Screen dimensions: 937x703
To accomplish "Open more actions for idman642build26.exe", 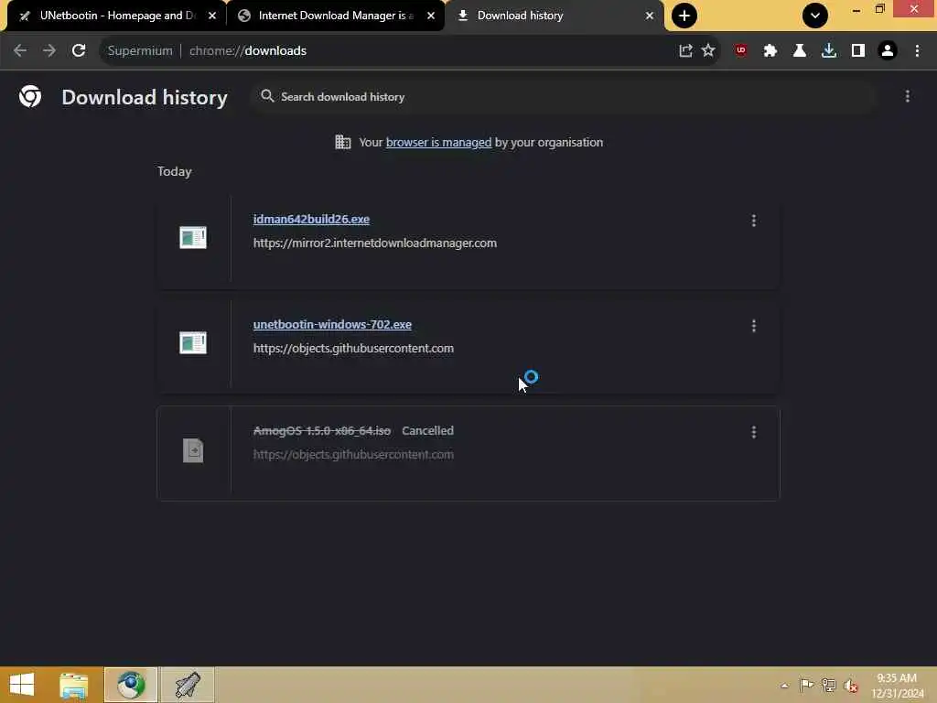I will (754, 221).
